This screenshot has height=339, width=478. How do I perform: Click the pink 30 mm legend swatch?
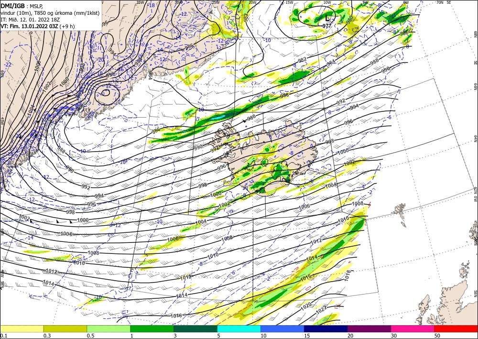[x=413, y=328]
